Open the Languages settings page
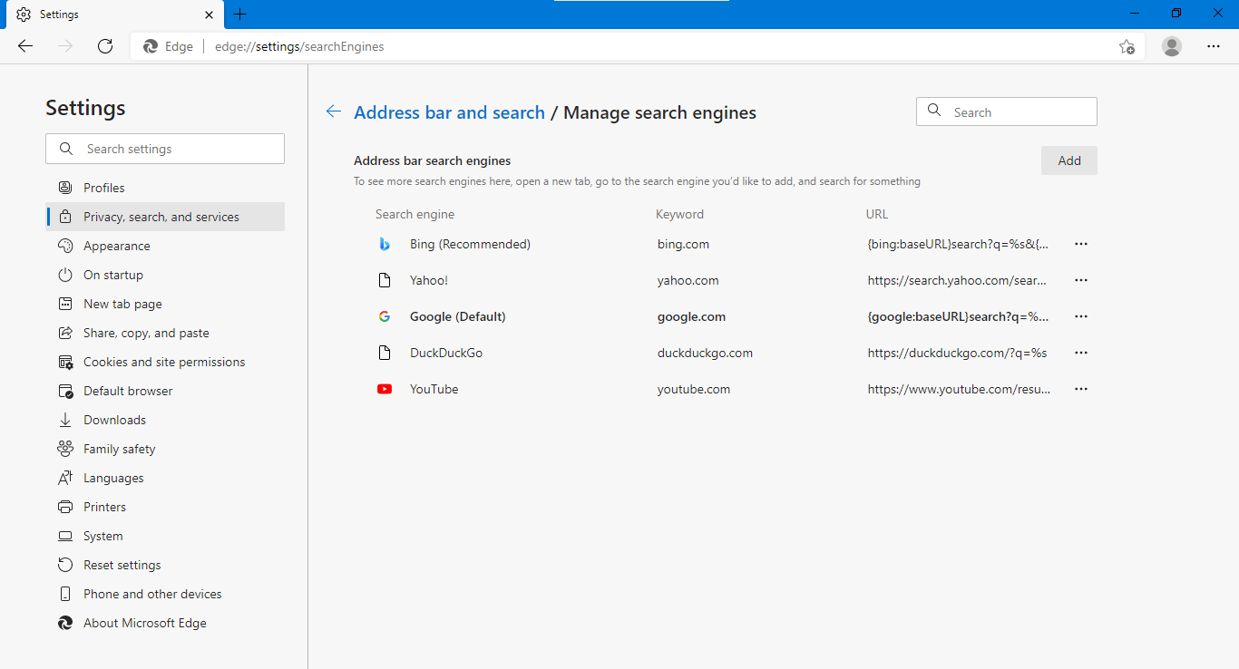The width and height of the screenshot is (1239, 669). pos(165,478)
